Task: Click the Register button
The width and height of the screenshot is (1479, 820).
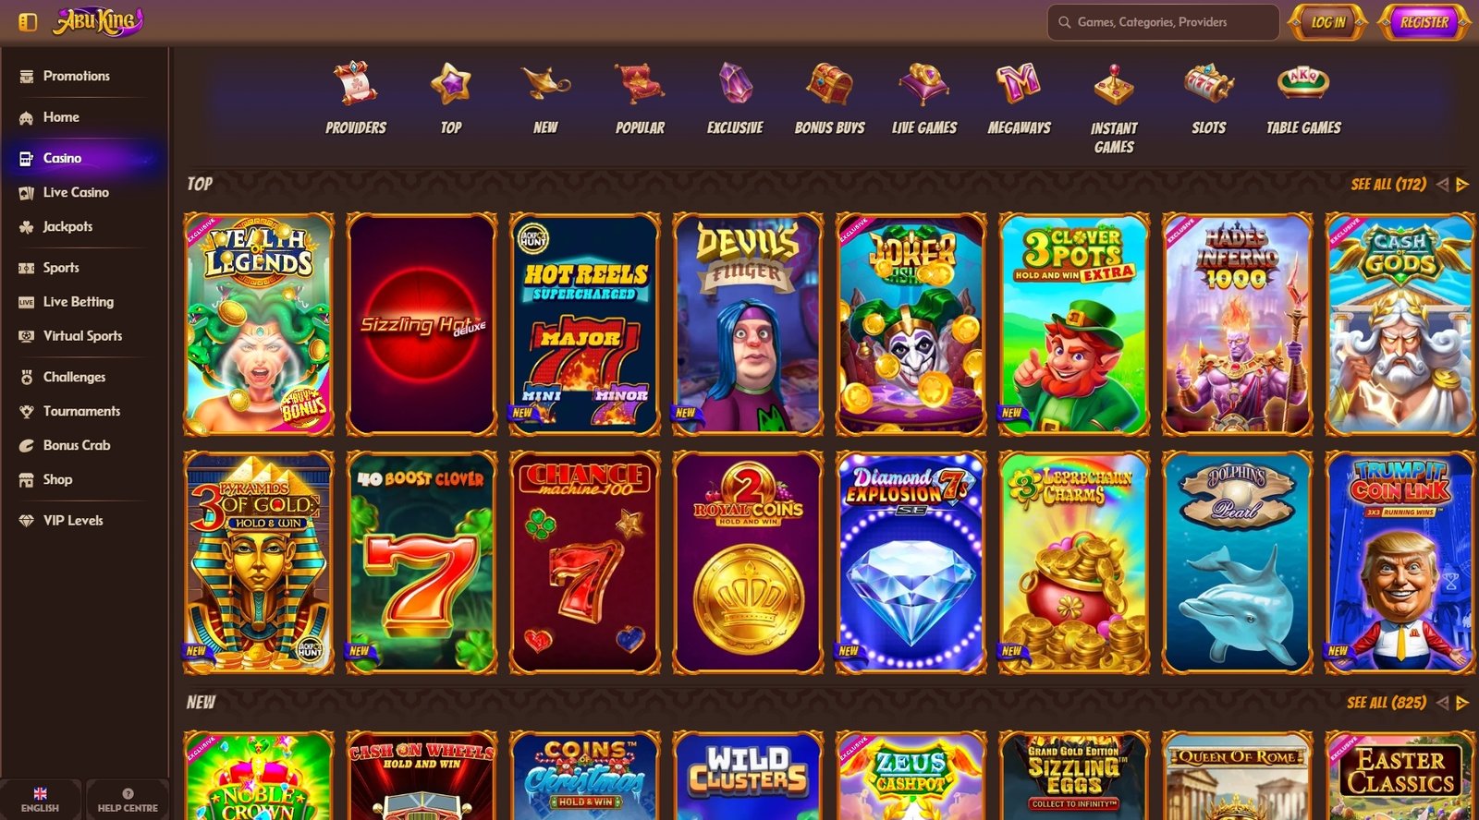Action: click(x=1424, y=22)
